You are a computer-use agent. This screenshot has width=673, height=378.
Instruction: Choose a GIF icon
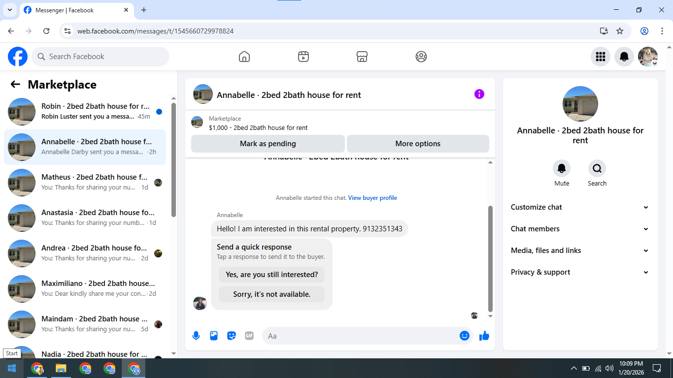point(249,336)
